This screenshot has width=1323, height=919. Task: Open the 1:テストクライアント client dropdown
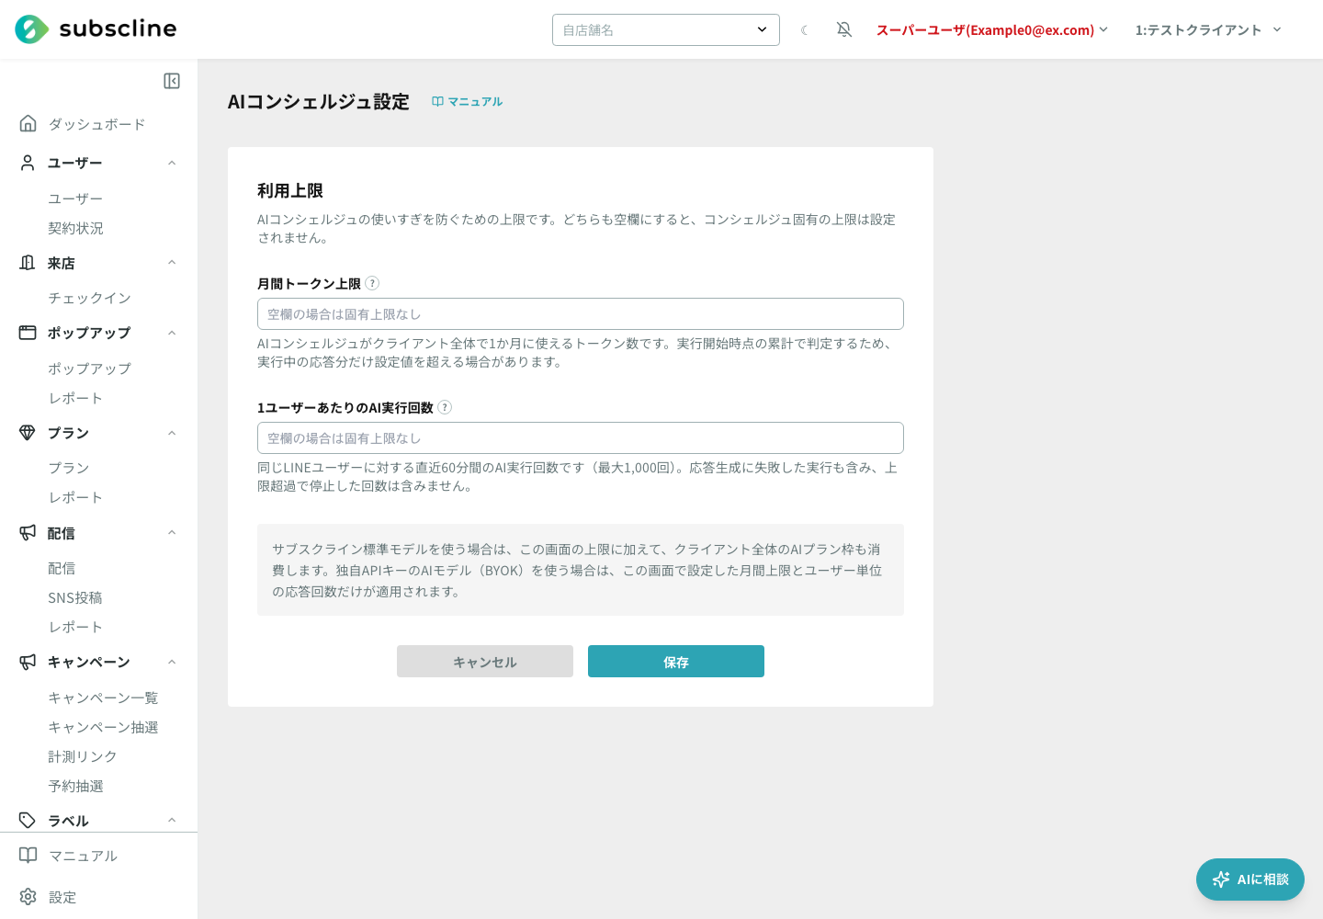[x=1208, y=30]
